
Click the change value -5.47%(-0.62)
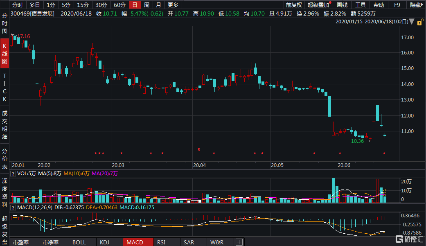tap(146, 14)
